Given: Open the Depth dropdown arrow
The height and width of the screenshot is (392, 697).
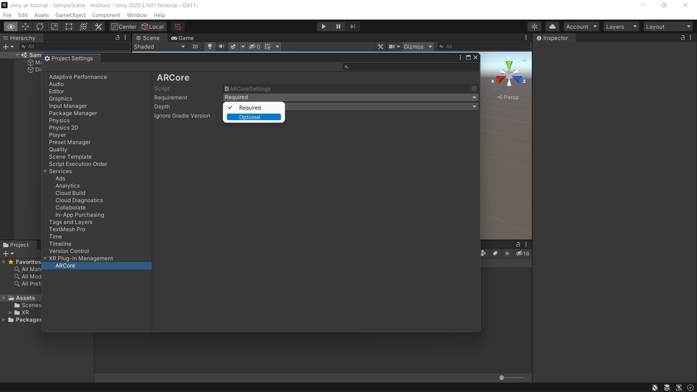Looking at the screenshot, I should pyautogui.click(x=474, y=106).
